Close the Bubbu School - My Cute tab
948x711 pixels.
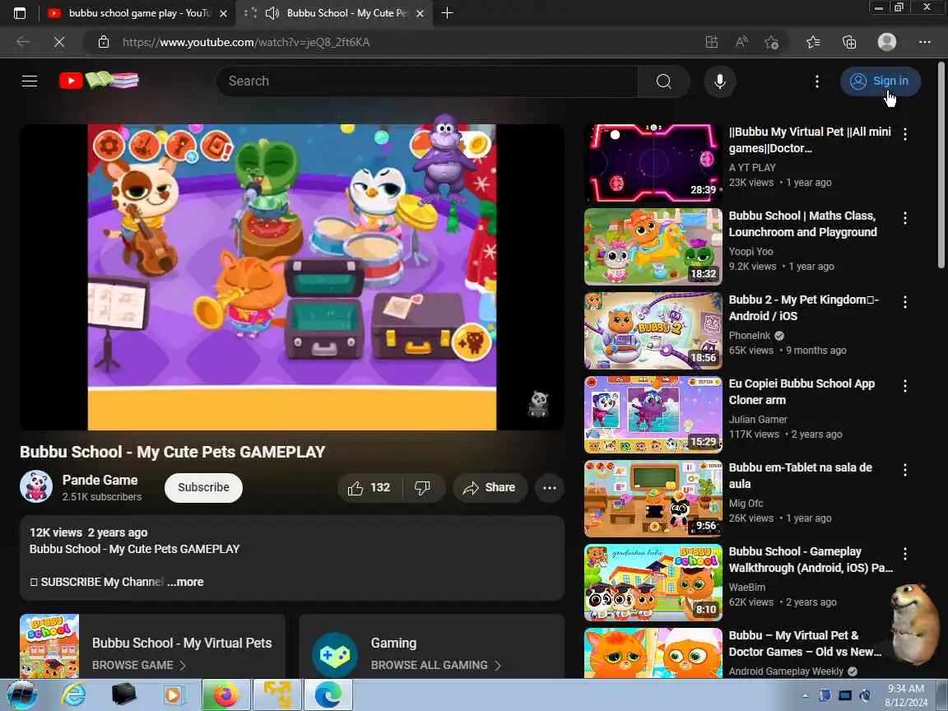(421, 12)
